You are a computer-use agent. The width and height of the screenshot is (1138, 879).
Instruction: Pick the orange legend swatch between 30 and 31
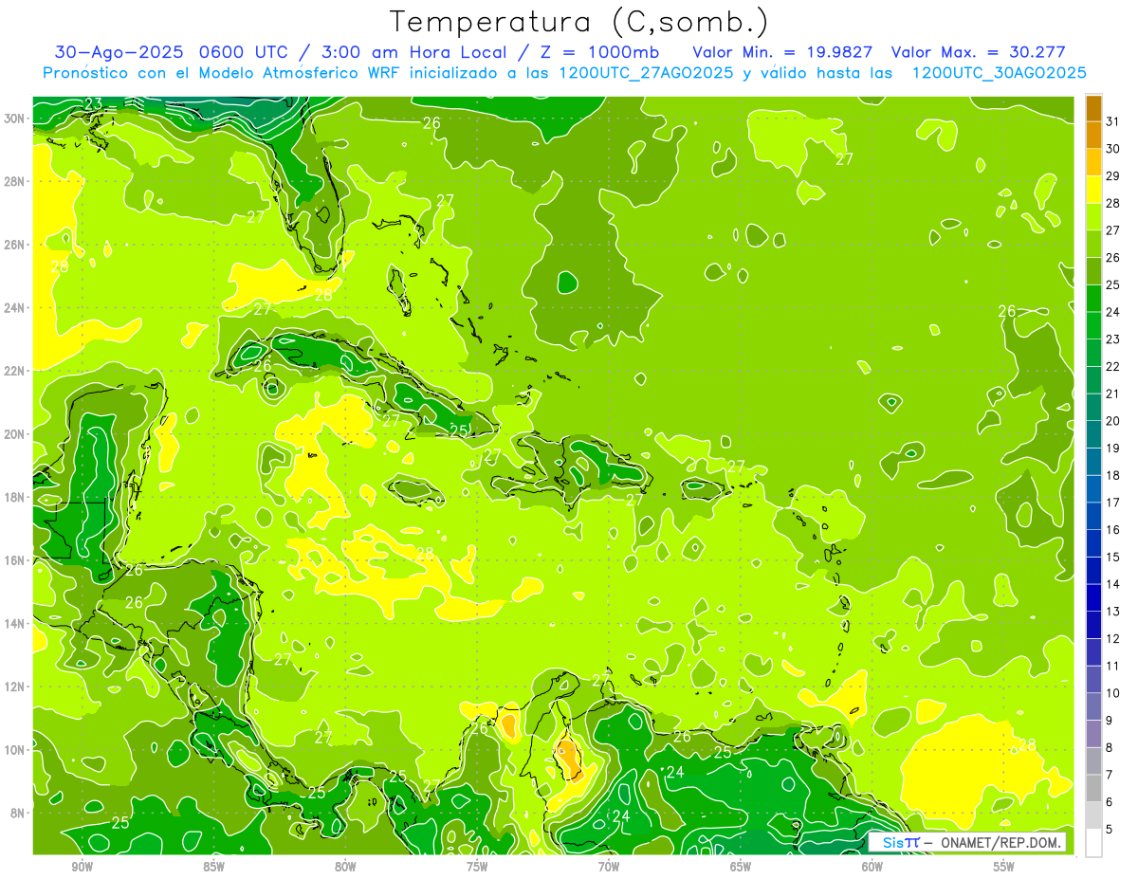point(1093,136)
